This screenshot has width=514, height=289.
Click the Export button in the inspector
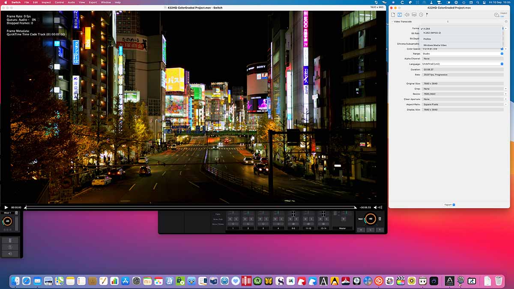pyautogui.click(x=450, y=205)
